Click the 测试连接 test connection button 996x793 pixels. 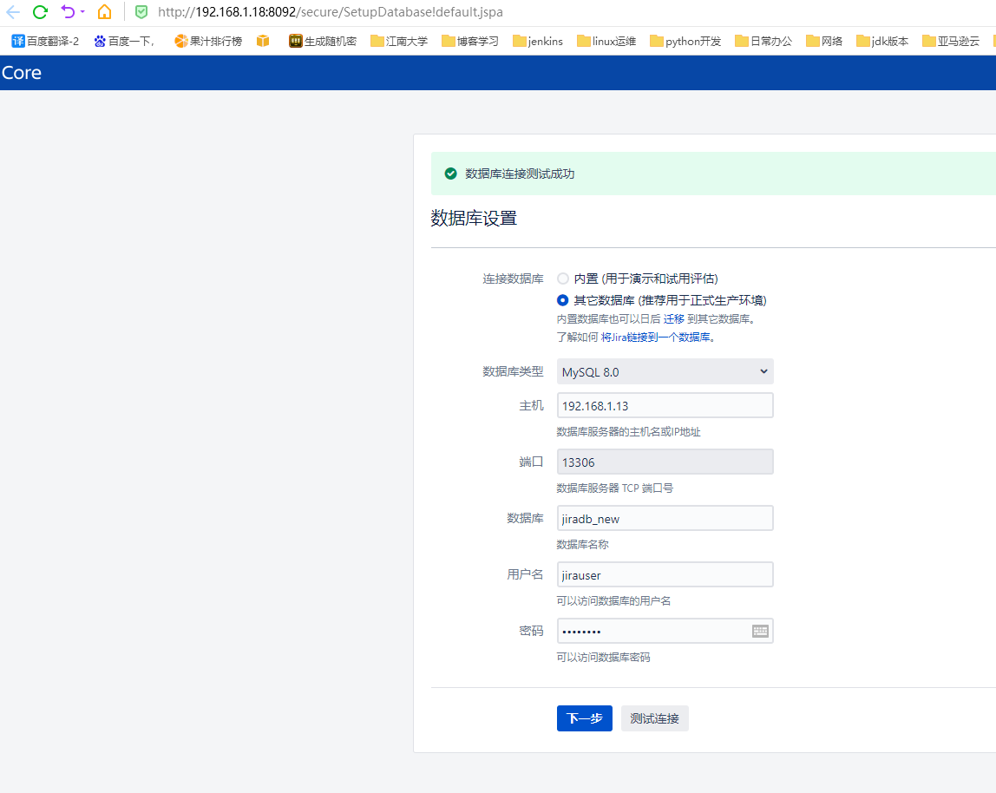pos(654,718)
